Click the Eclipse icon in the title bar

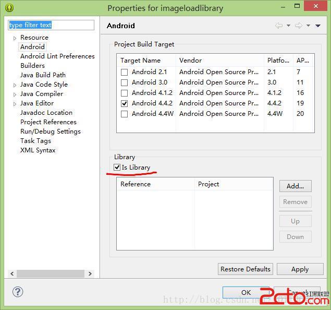(x=9, y=8)
